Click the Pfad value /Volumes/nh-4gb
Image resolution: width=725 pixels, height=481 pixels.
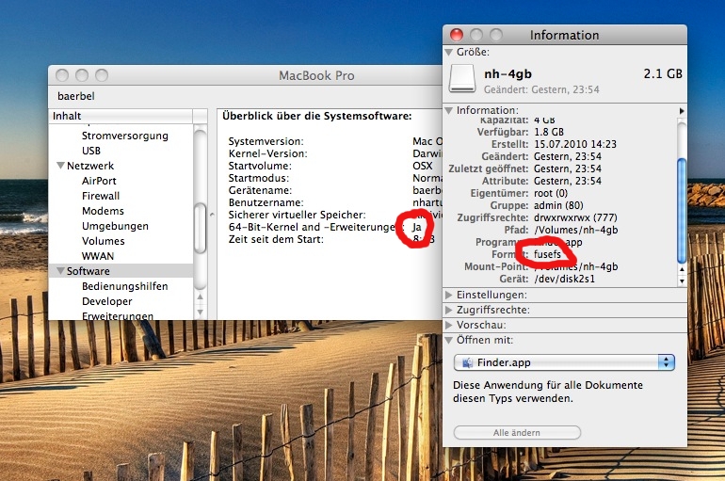point(575,230)
